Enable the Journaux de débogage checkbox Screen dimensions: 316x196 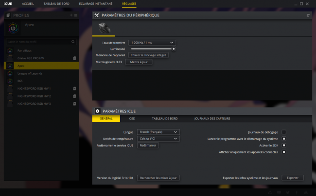284,132
